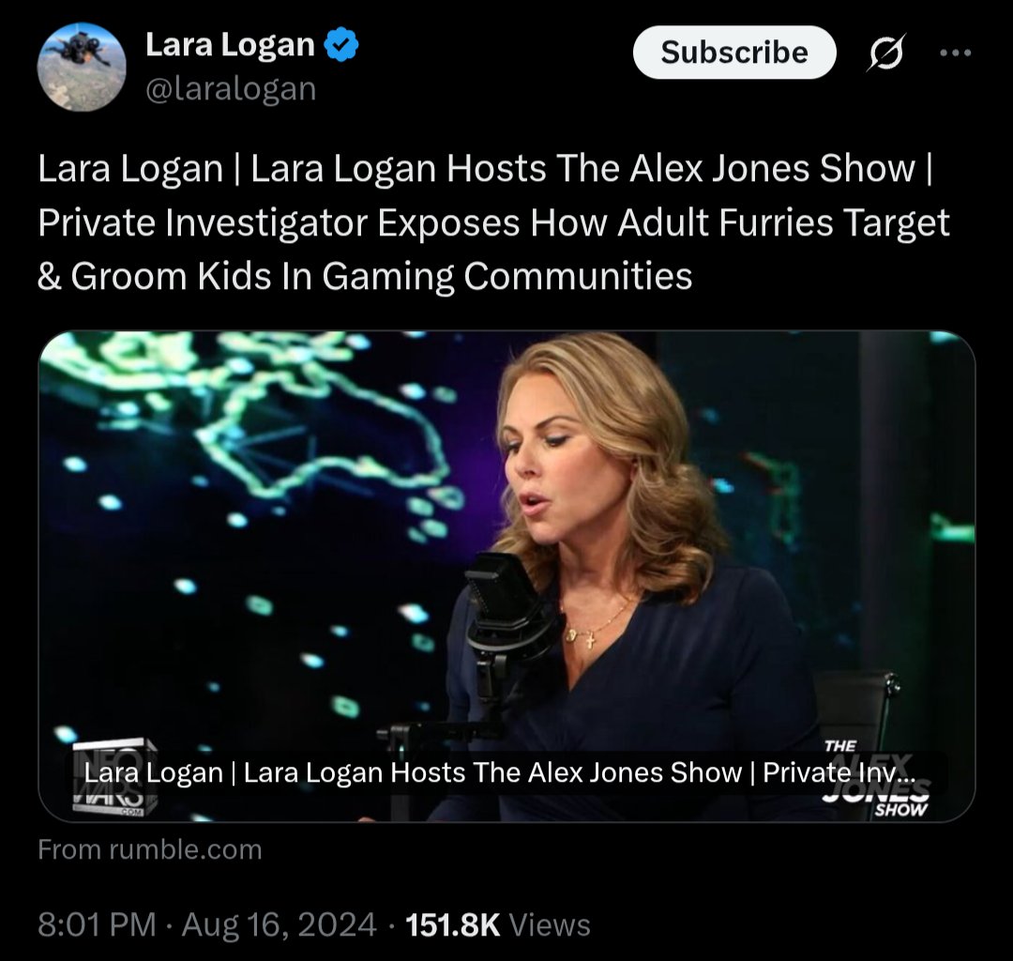Click the Gaming Communities line of the tweet
Screen dimensions: 1013x961
[x=365, y=277]
